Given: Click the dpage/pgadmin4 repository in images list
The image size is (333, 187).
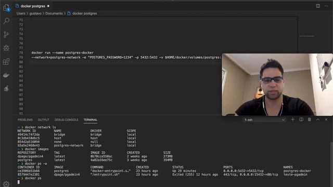Looking at the screenshot, I should [x=30, y=156].
